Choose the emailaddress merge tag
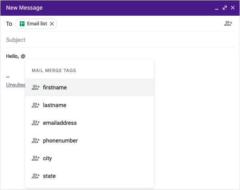 point(90,123)
